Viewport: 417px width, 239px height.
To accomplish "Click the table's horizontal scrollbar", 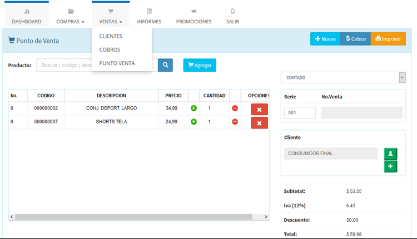I will coord(133,216).
